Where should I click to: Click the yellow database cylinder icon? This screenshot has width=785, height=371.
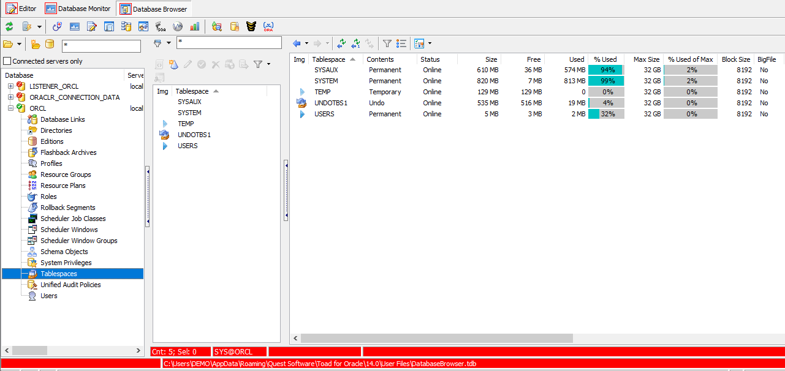click(50, 44)
